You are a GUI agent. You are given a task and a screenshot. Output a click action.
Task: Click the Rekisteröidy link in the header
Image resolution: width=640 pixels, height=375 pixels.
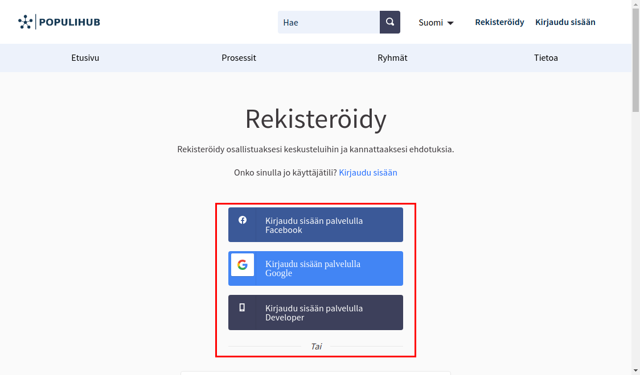[499, 22]
